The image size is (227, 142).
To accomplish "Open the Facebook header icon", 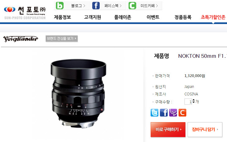I will click(x=96, y=6).
